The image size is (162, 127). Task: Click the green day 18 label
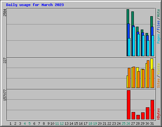(x=90, y=124)
